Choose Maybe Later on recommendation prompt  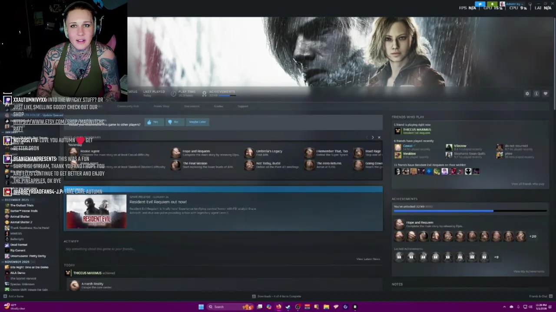(x=198, y=122)
